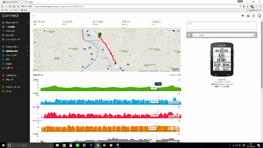263x148 pixels.
Task: Open the display-by-time dropdown above charts
Action: [38, 75]
